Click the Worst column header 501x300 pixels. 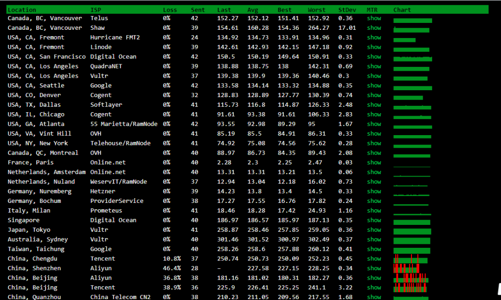click(317, 10)
